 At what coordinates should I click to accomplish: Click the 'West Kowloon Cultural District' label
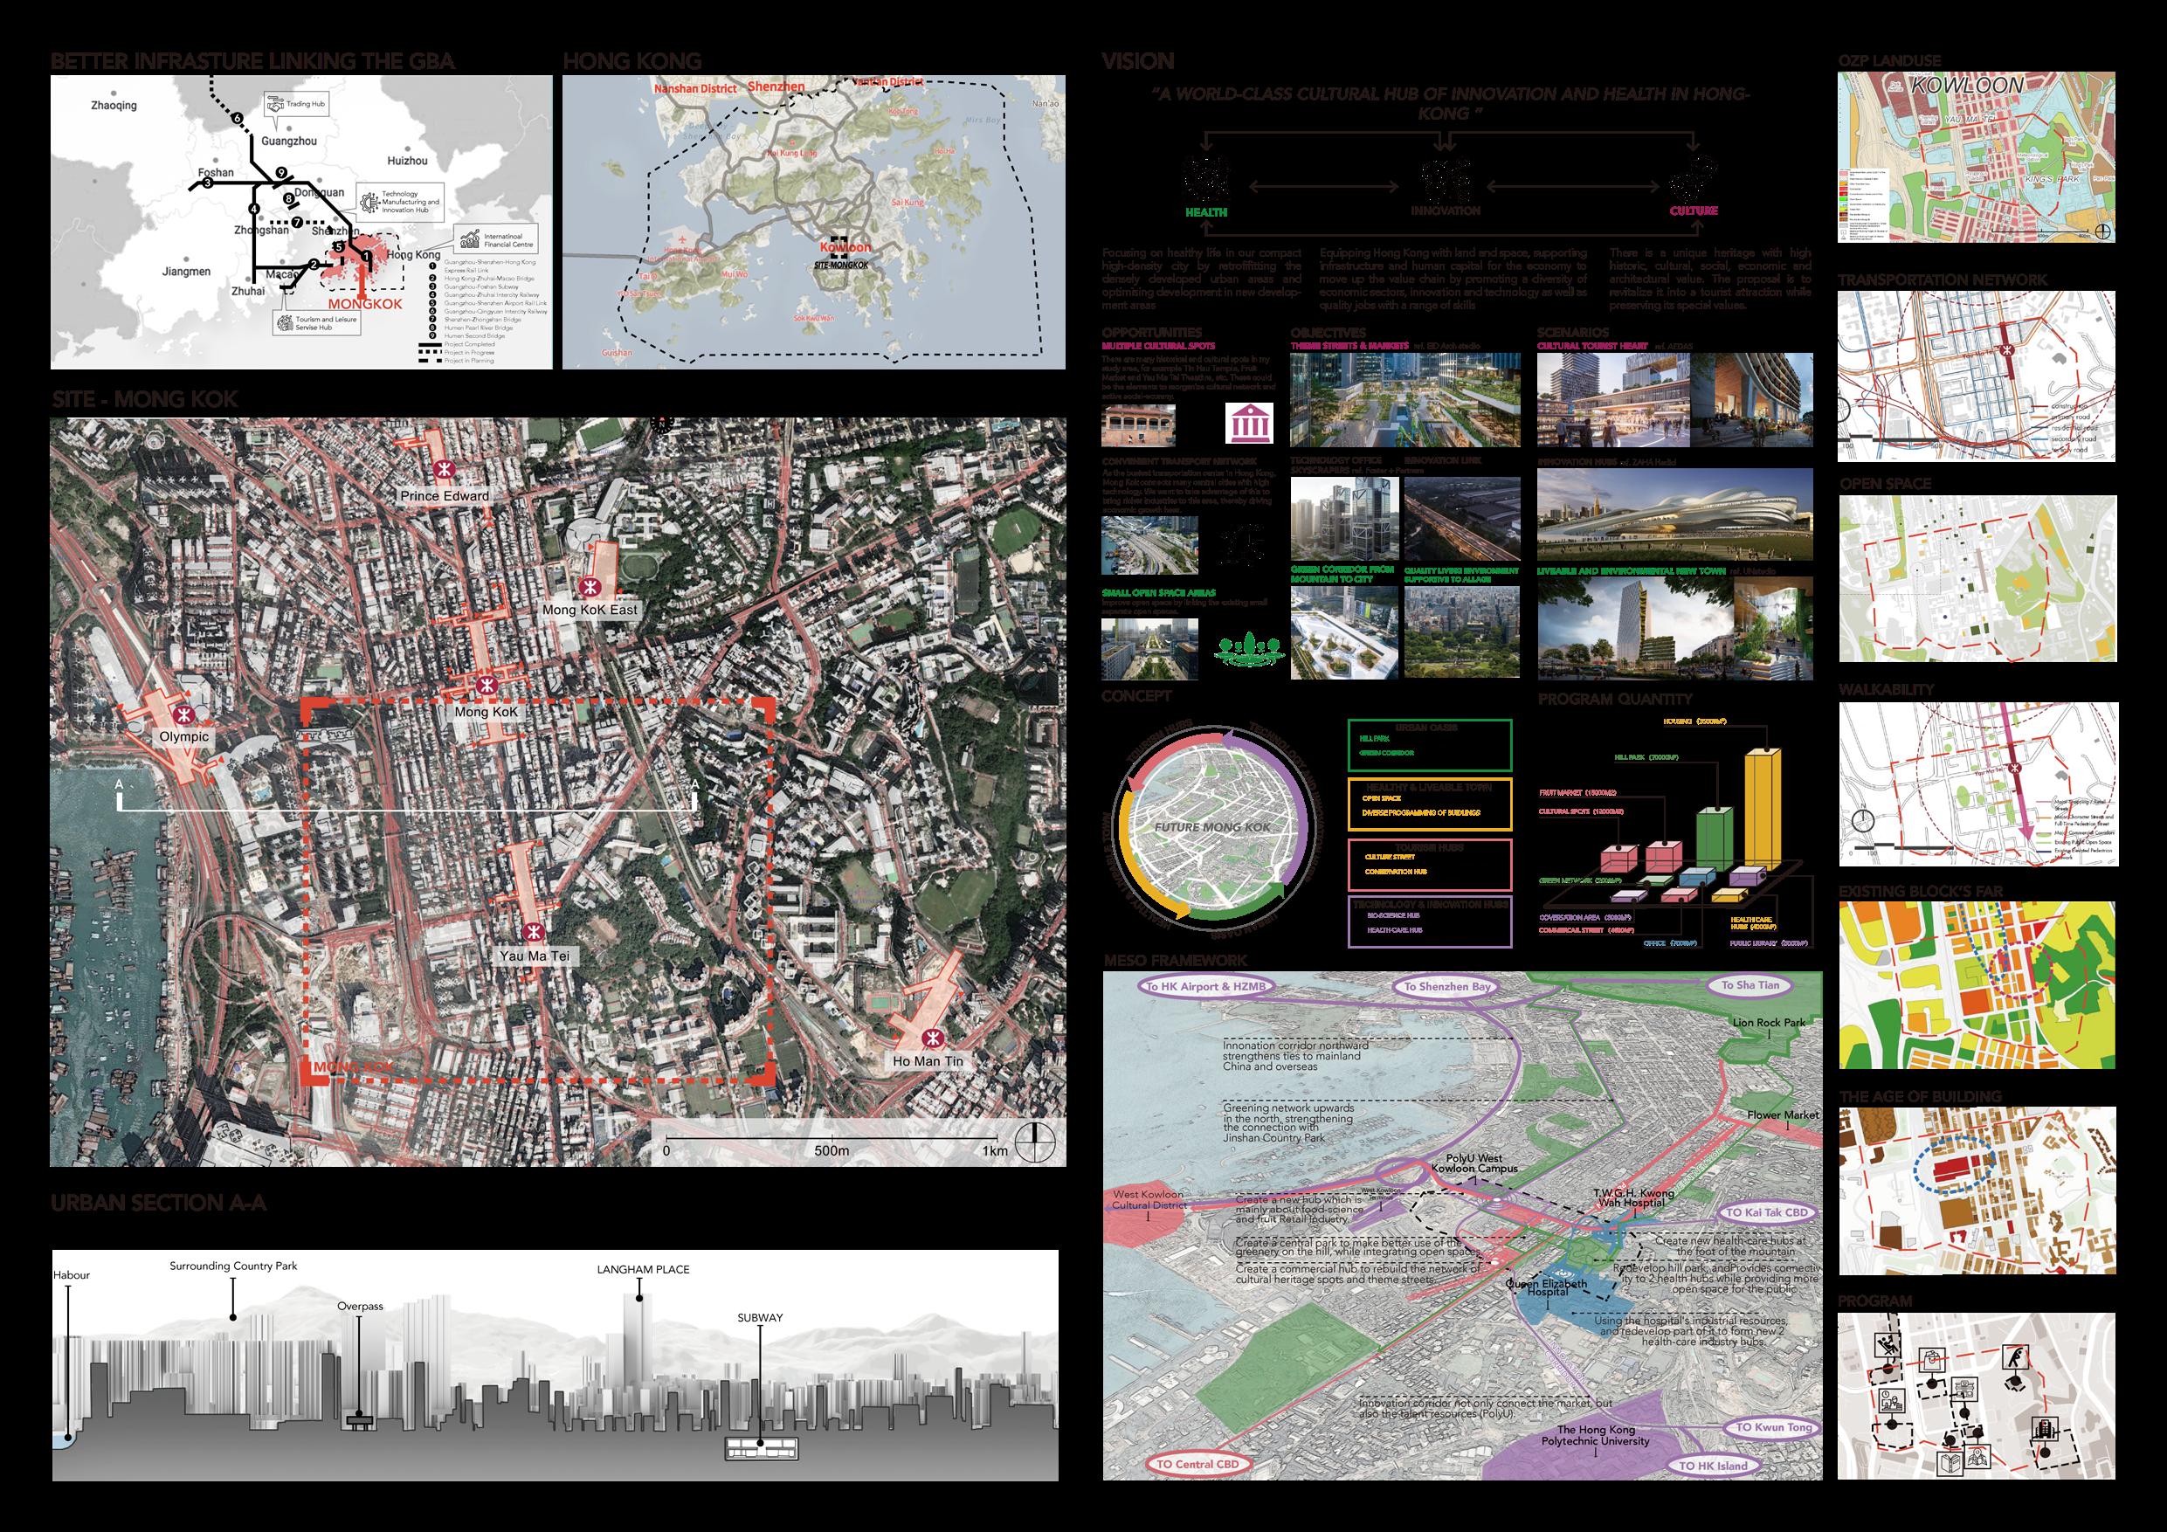point(1149,1200)
